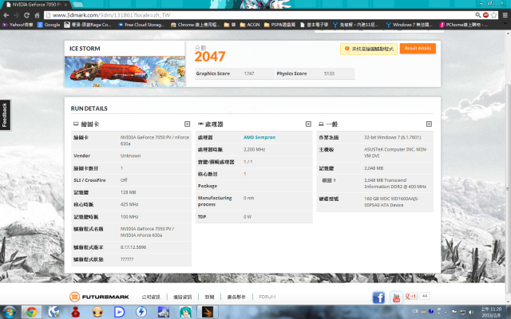Select the 2,200 MHz clock value
Image resolution: width=511 pixels, height=319 pixels.
[x=254, y=150]
